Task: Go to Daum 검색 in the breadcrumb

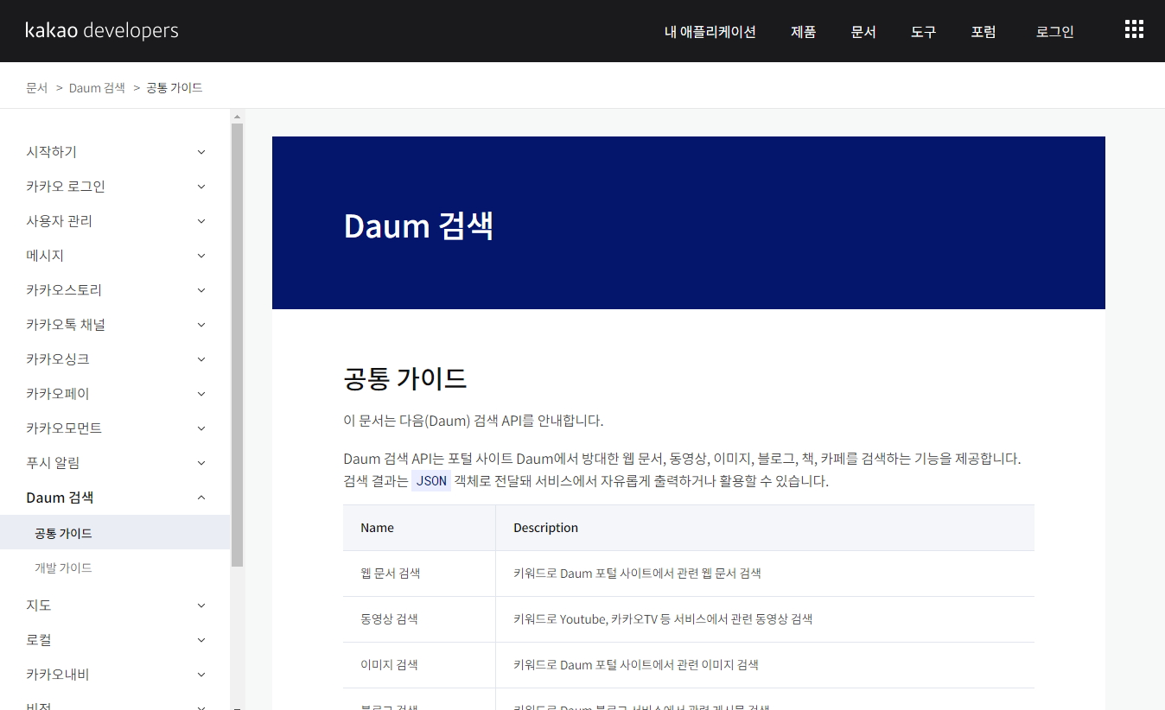Action: (97, 88)
